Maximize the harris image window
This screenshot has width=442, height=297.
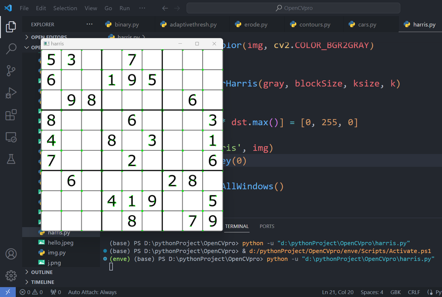[197, 44]
